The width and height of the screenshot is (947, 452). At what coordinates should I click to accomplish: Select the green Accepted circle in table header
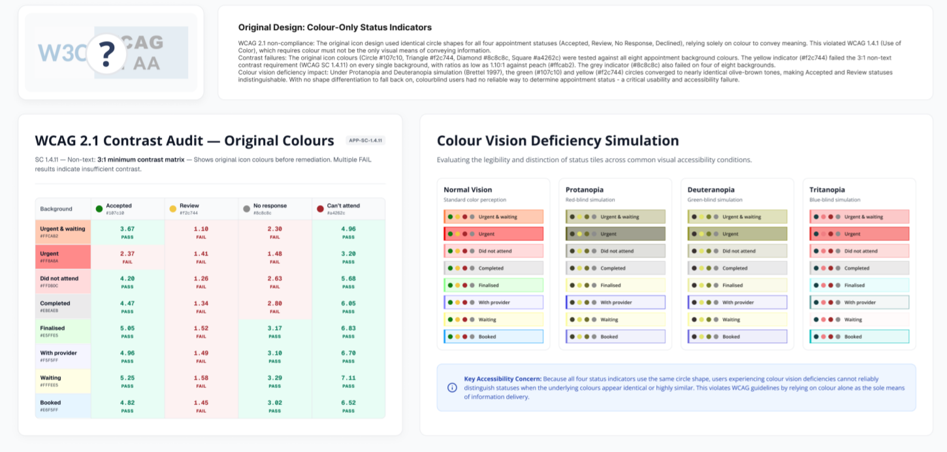99,209
